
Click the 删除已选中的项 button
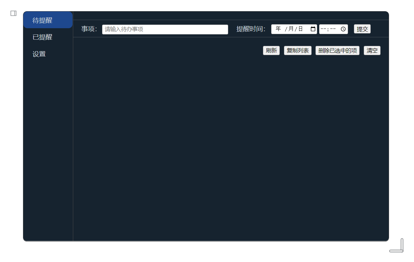pos(338,50)
